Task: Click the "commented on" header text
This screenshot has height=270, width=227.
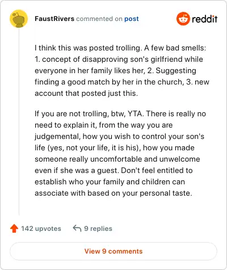Action: (x=99, y=19)
